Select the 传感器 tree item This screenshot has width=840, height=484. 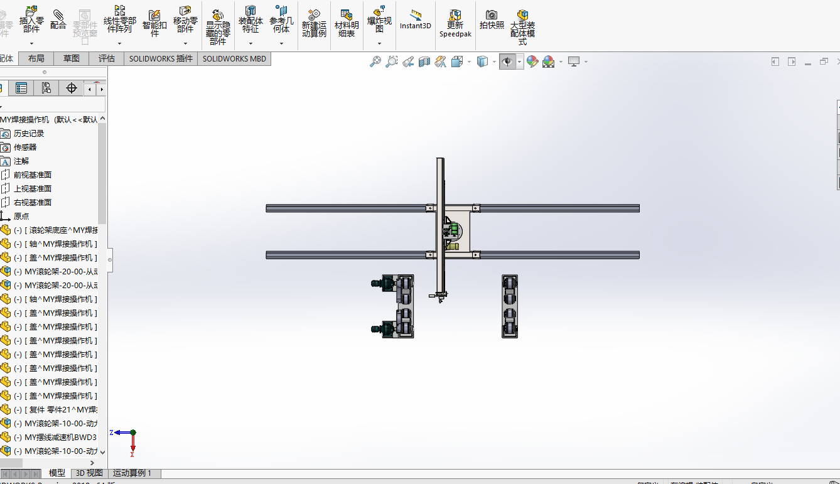coord(25,147)
